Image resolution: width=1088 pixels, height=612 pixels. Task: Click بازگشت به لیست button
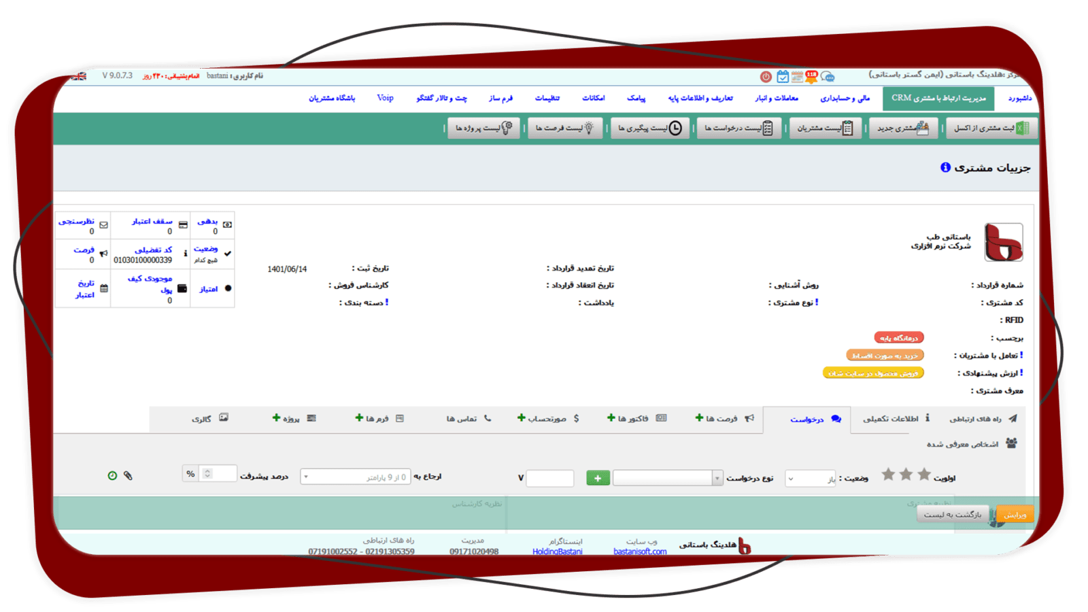(x=952, y=515)
